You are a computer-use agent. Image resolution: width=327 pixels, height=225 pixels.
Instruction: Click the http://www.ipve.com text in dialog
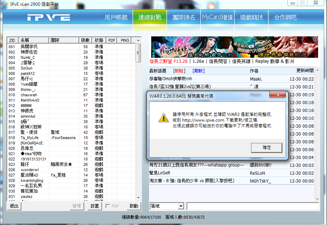[x=203, y=120]
